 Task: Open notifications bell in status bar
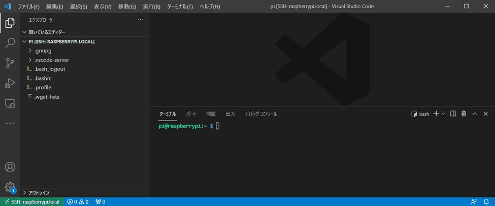(486, 201)
